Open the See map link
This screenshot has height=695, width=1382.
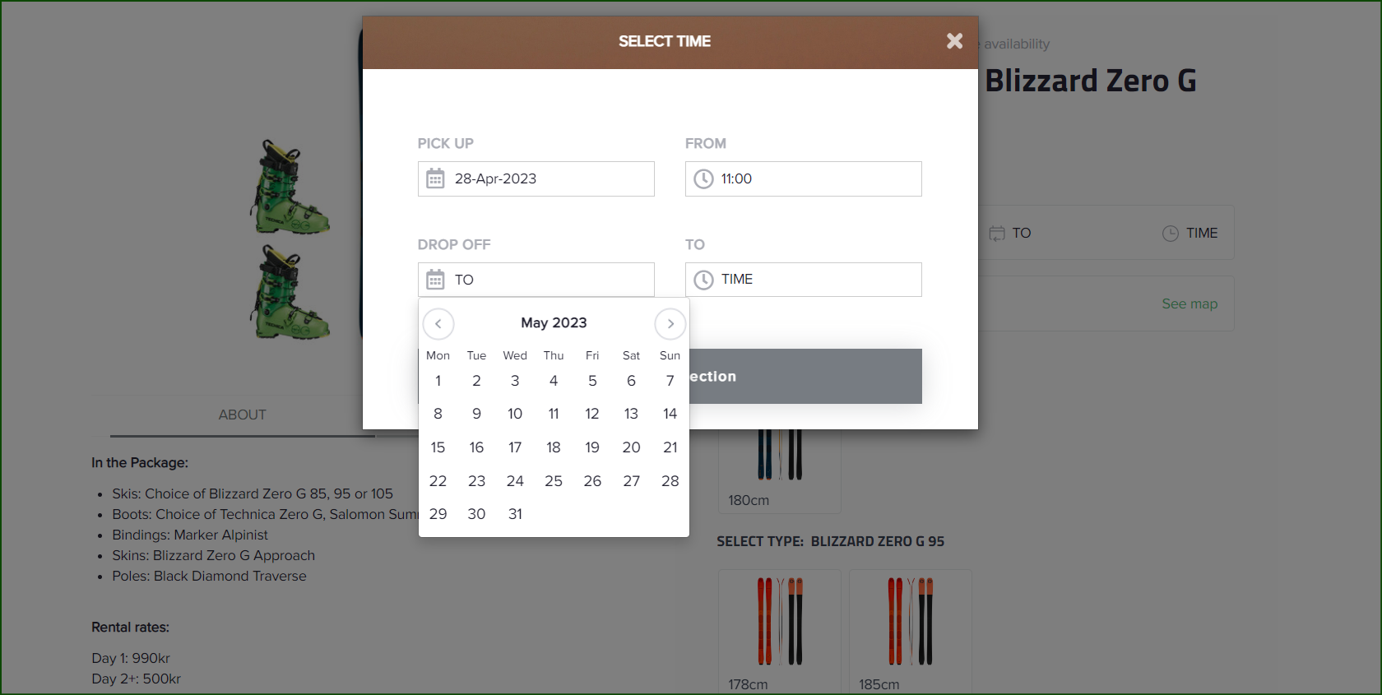[x=1190, y=303]
